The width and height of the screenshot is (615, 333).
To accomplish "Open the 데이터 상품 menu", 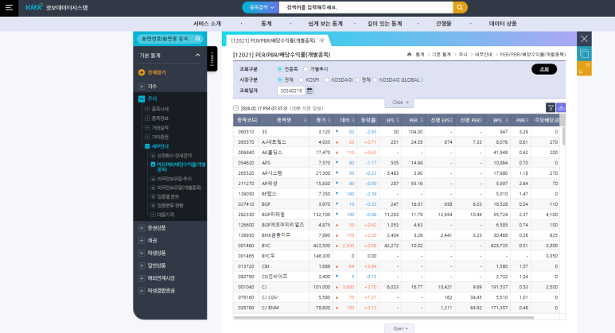I will click(x=503, y=24).
